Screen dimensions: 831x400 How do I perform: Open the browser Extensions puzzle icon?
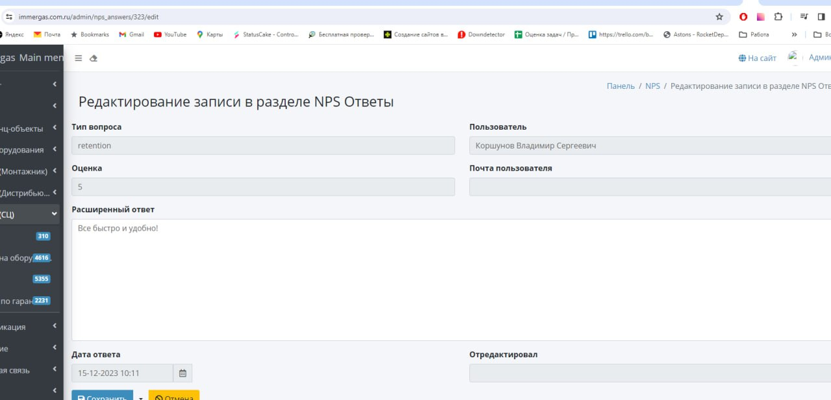click(x=778, y=17)
